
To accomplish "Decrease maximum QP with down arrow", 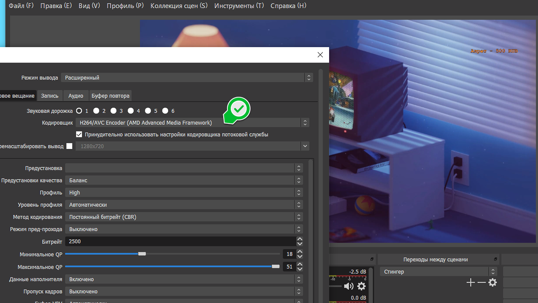I will point(299,269).
